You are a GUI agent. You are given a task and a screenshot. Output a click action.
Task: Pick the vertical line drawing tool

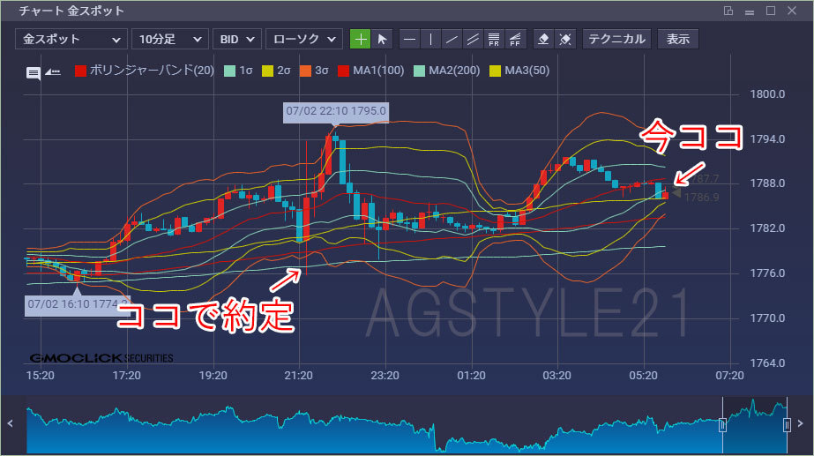[430, 39]
